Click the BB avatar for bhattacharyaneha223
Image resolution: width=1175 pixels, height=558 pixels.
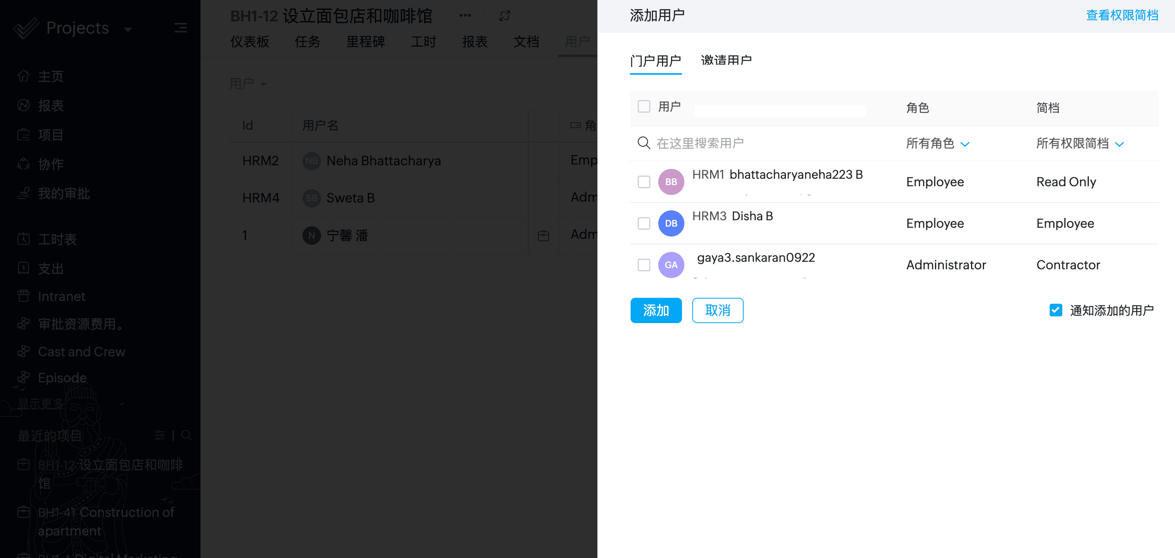click(671, 182)
